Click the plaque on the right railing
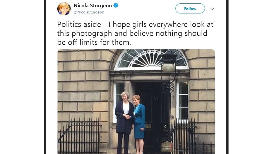Image resolution: width=274 pixels, height=154 pixels. 167,146
